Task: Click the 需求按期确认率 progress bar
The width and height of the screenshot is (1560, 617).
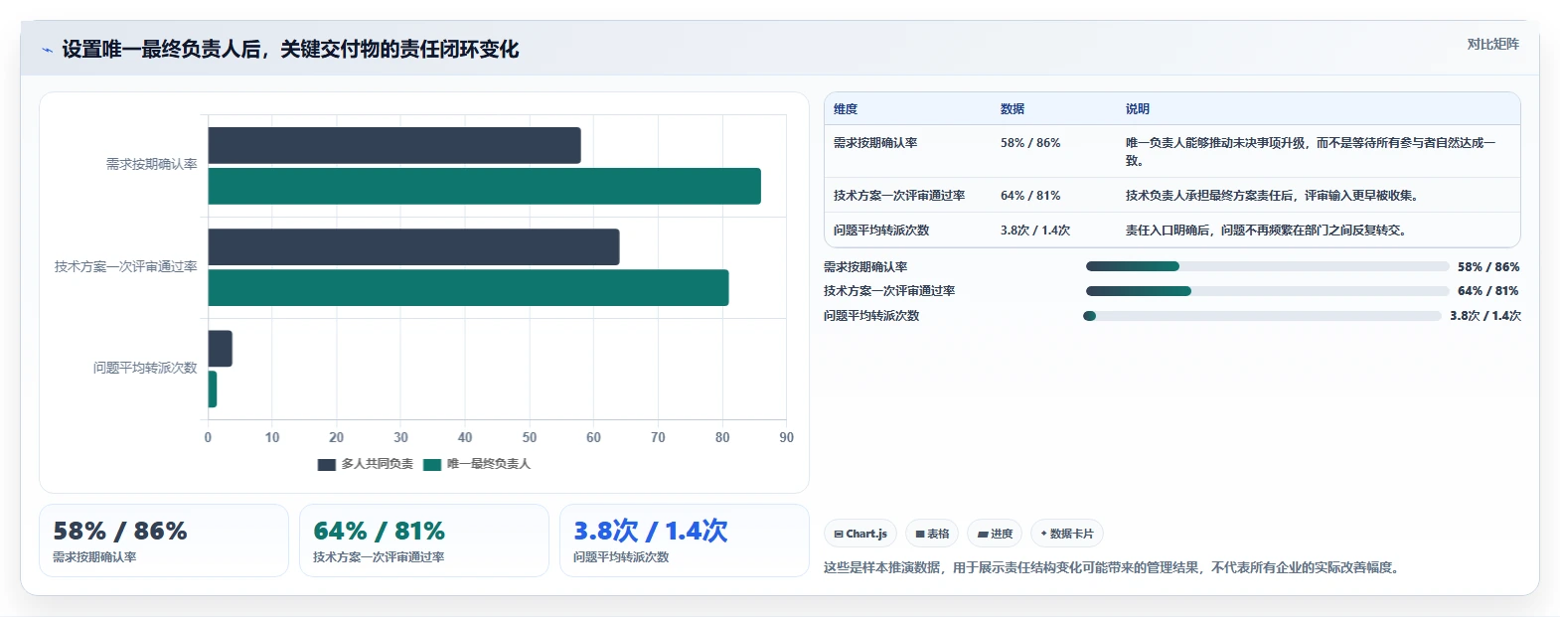Action: [1267, 266]
